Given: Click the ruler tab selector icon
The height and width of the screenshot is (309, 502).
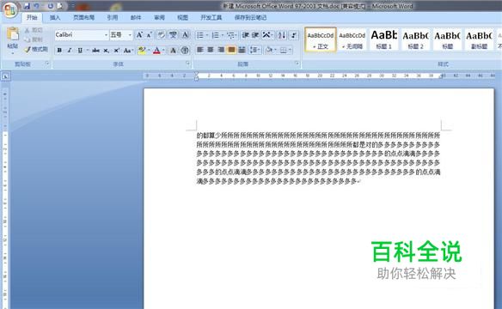Looking at the screenshot, I should [6, 76].
